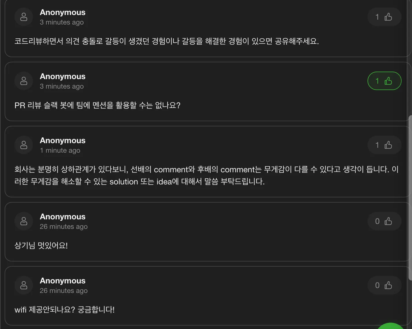Screen dimensions: 412x329
Task: Click the '상기님 멋있어요!' message text
Action: point(41,246)
